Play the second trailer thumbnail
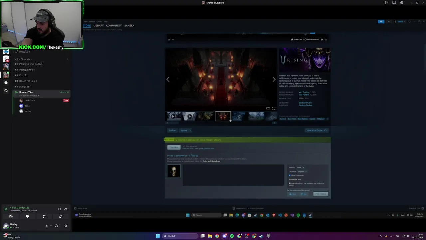Image resolution: width=426 pixels, height=240 pixels. (189, 116)
